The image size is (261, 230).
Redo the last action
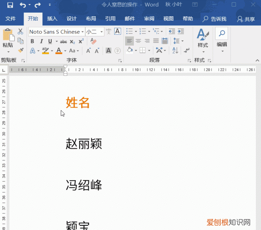coord(38,5)
